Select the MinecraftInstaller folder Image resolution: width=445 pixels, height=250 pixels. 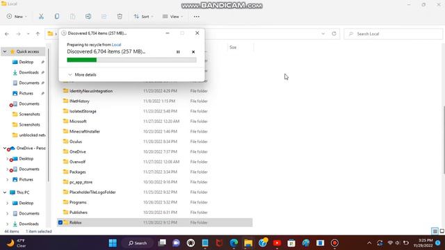coord(85,131)
